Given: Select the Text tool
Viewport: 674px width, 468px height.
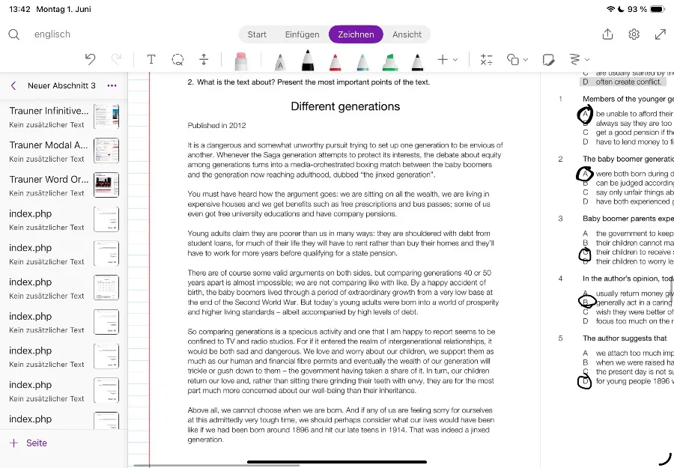Looking at the screenshot, I should click(x=151, y=59).
